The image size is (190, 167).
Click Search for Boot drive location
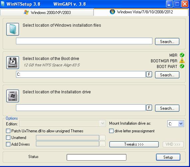click(x=167, y=75)
